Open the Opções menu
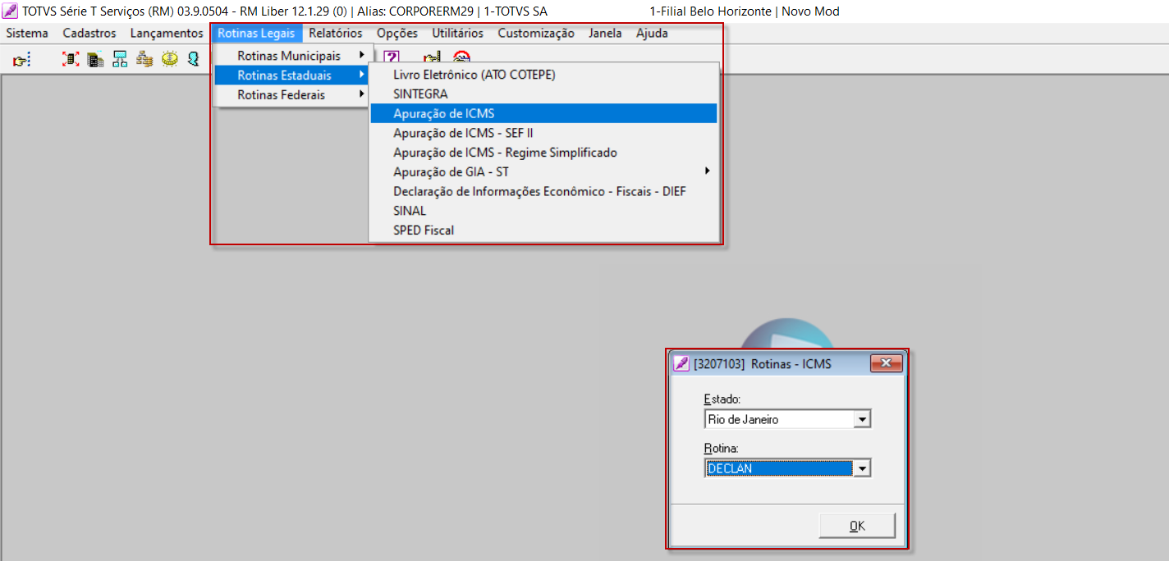 397,34
